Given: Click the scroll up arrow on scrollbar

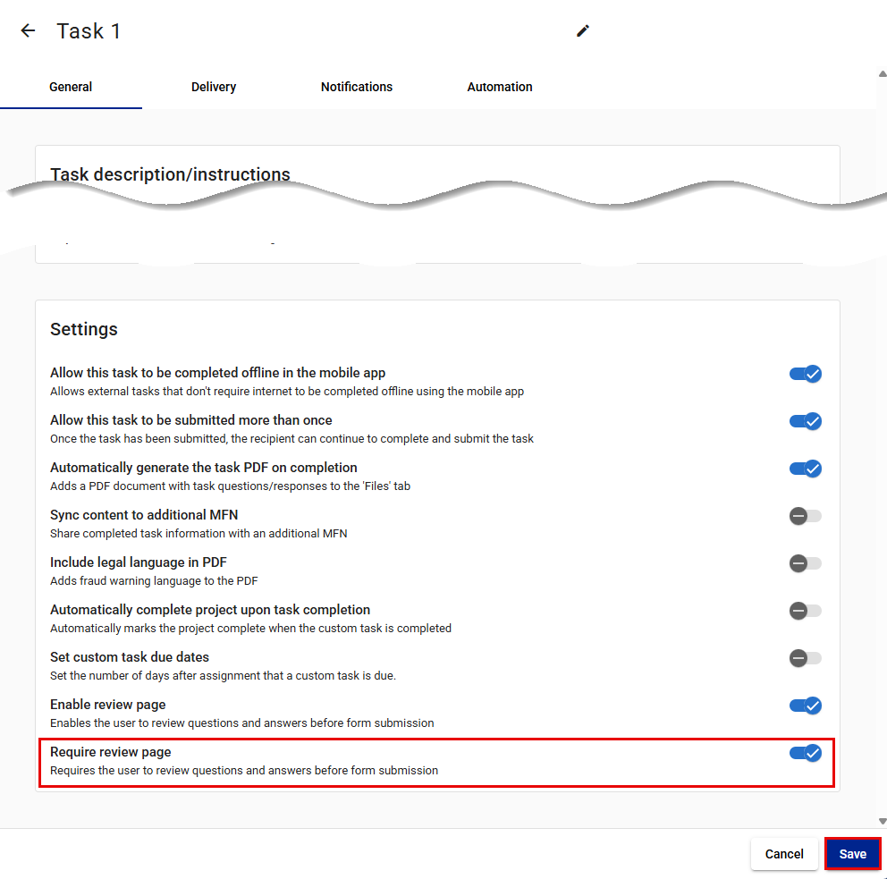Looking at the screenshot, I should (x=882, y=74).
